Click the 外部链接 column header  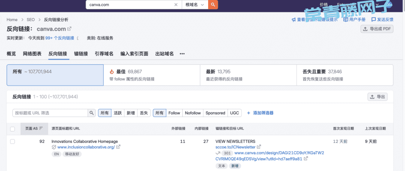(x=178, y=128)
